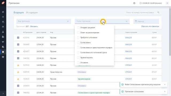Click the claim number search field

point(140,13)
